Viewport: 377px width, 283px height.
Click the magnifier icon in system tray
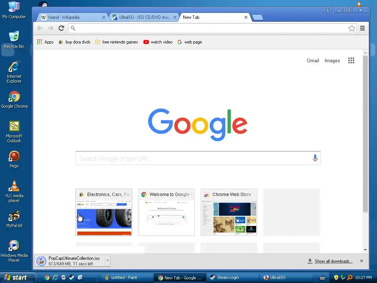pyautogui.click(x=350, y=277)
